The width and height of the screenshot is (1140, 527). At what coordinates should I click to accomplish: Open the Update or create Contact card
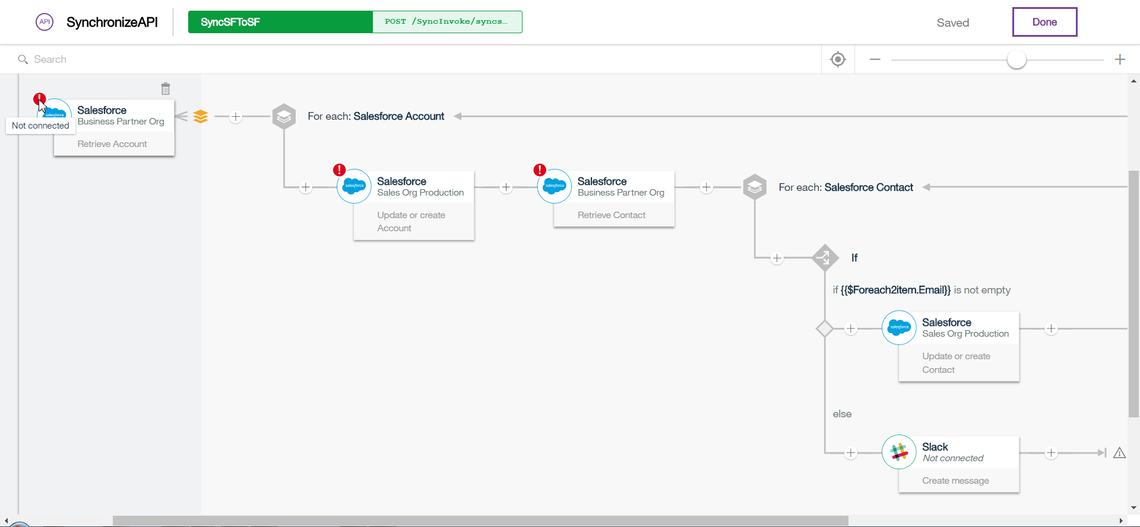(x=959, y=347)
